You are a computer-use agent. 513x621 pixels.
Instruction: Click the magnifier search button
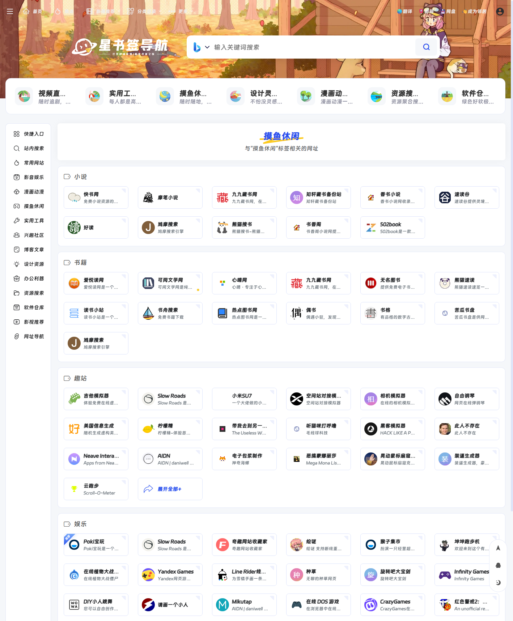click(x=427, y=47)
